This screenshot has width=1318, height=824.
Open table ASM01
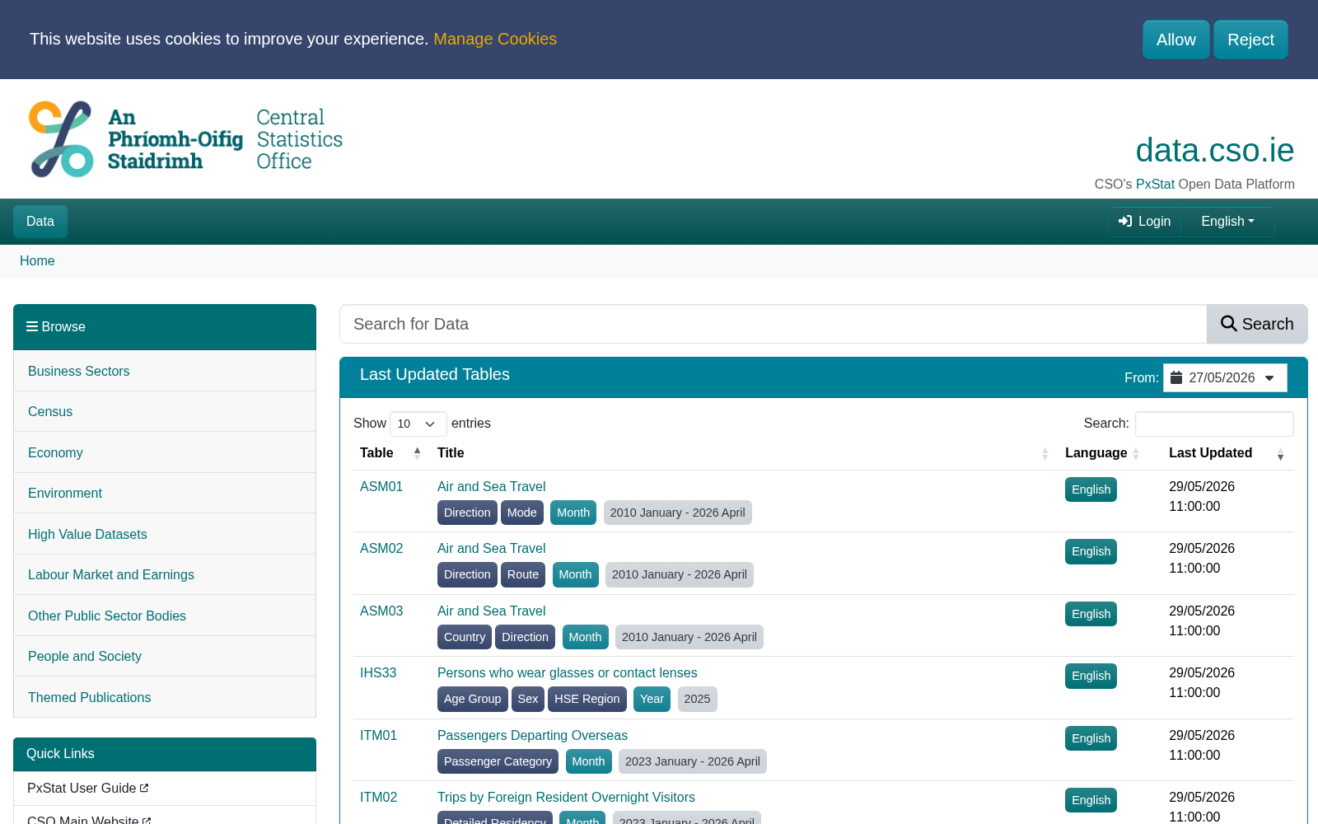(381, 486)
